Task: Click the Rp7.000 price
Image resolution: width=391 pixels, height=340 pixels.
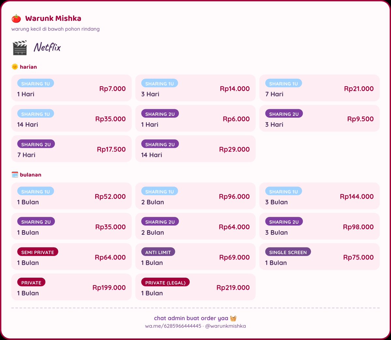Action: [112, 88]
